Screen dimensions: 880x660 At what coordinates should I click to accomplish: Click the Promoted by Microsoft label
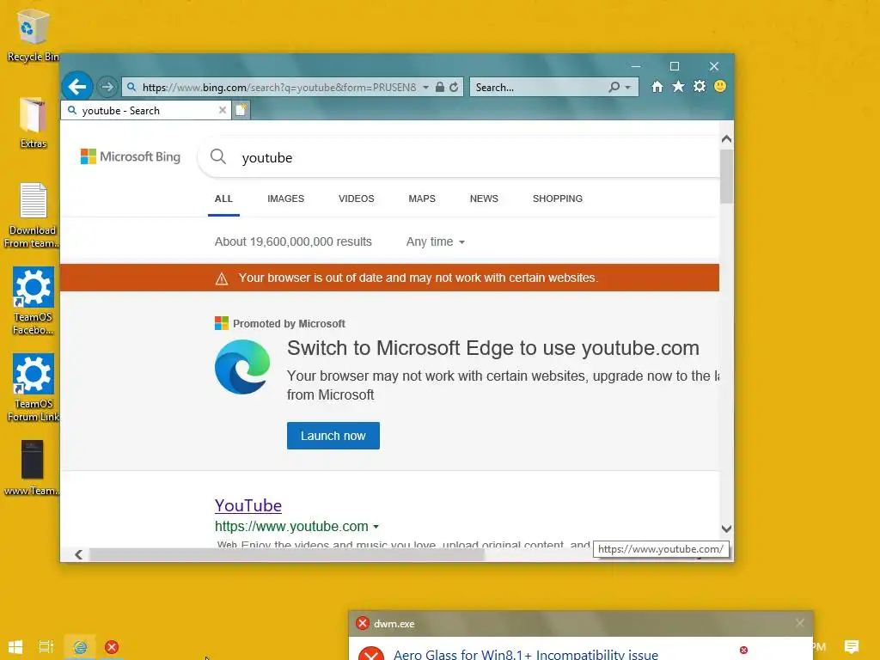pos(289,324)
